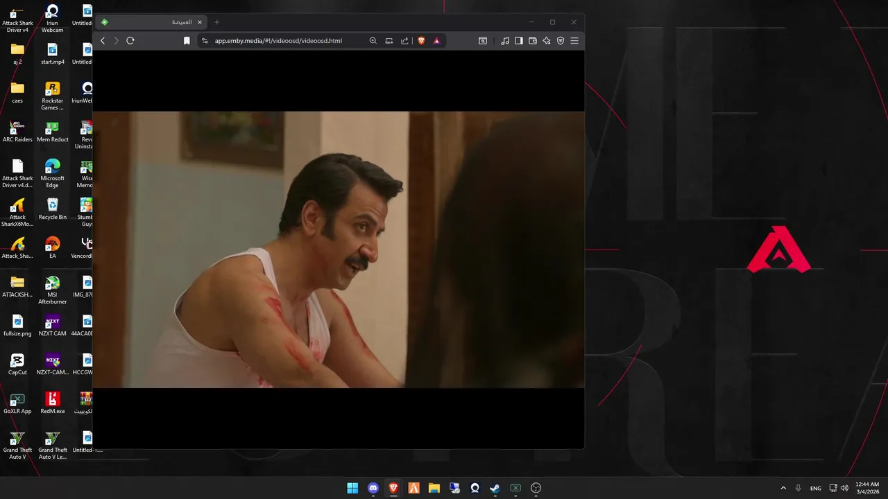Select the Iriun Webcam desktop shortcut

[53, 19]
